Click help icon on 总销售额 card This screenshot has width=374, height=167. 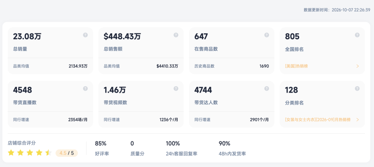pyautogui.click(x=176, y=35)
